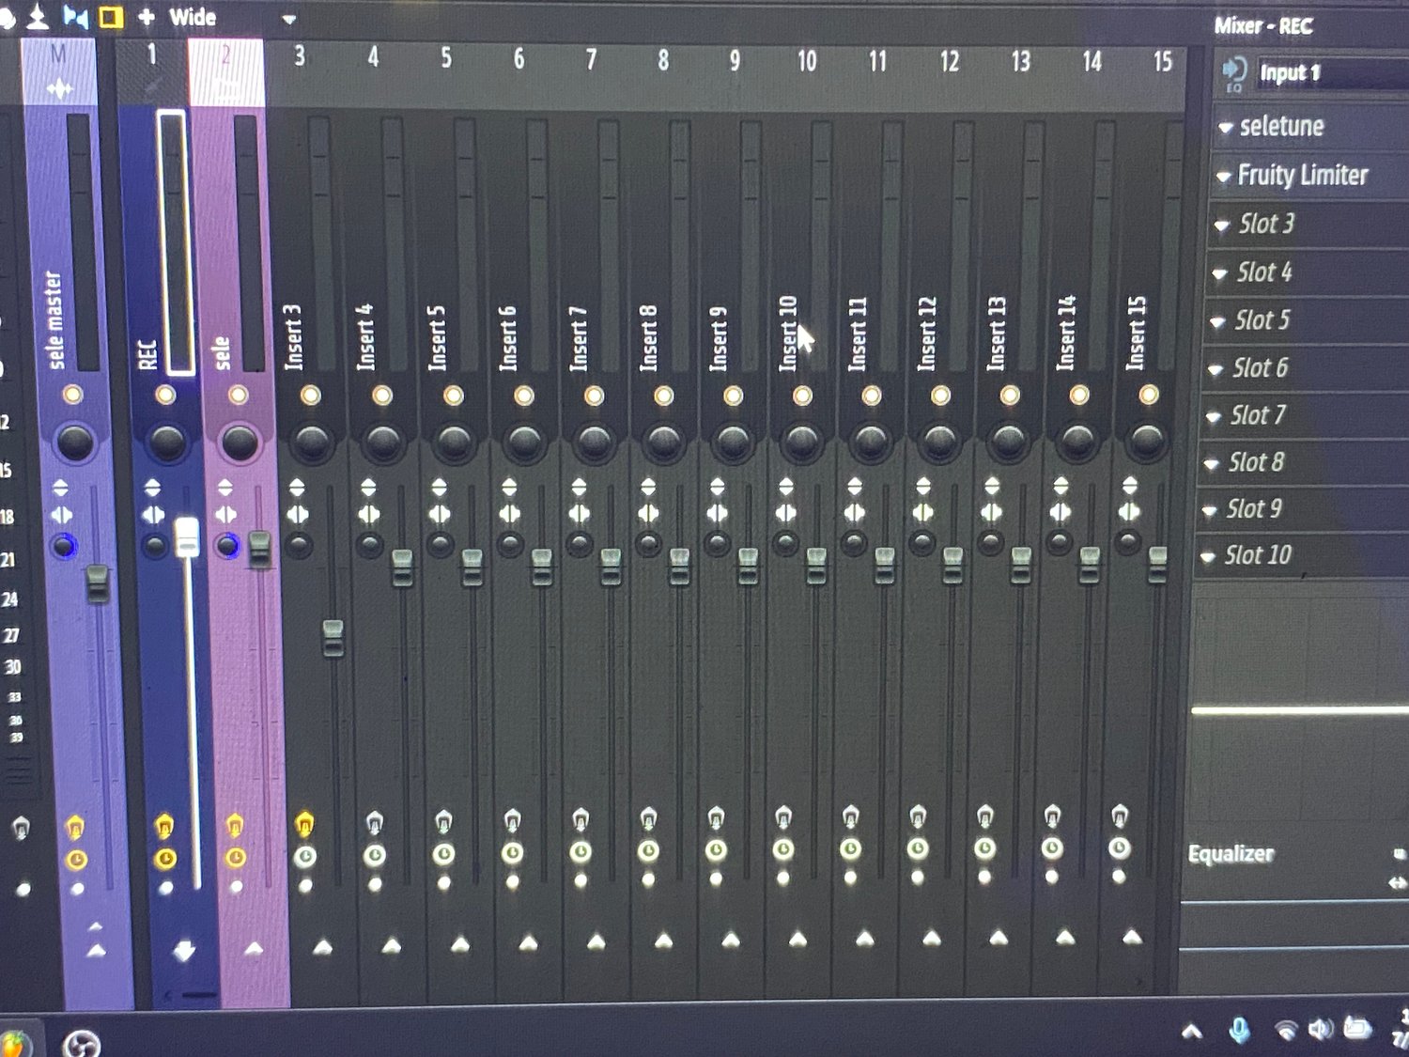The image size is (1409, 1057).
Task: Click the REC track volume fader
Action: [x=187, y=536]
